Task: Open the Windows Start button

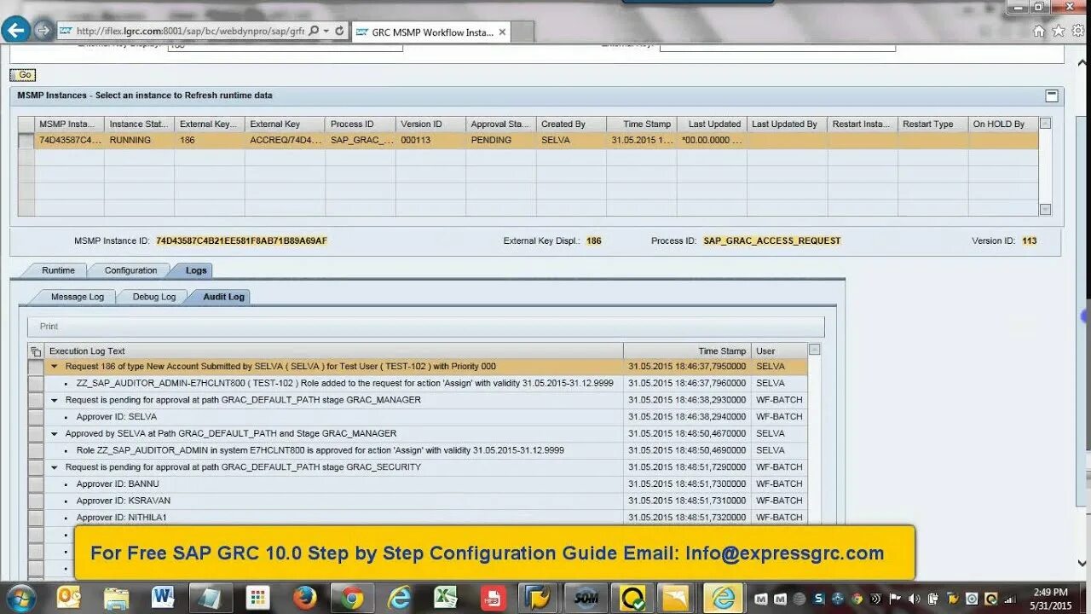Action: coord(20,598)
